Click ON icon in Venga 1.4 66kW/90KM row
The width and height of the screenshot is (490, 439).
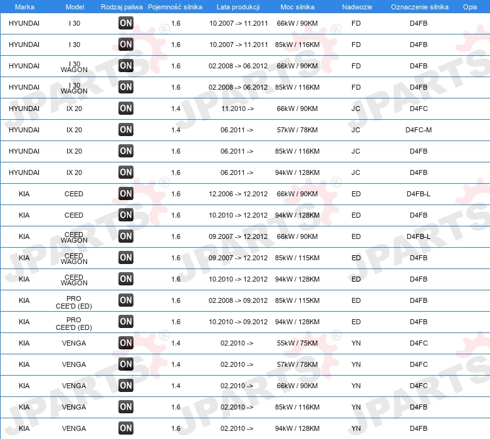[126, 386]
